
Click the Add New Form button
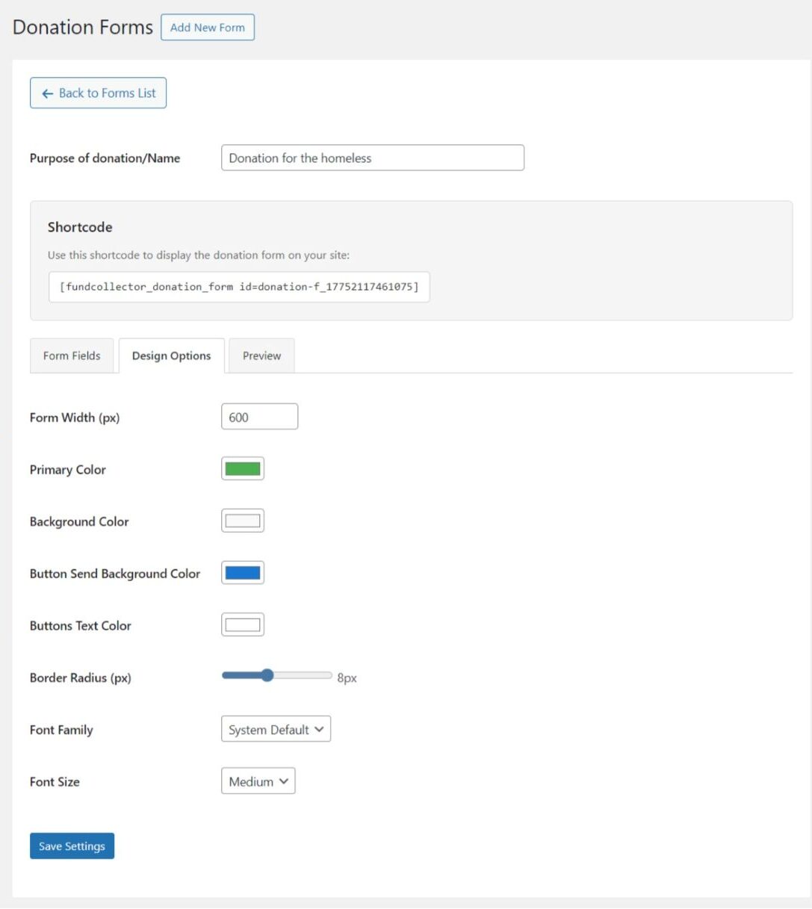click(207, 27)
